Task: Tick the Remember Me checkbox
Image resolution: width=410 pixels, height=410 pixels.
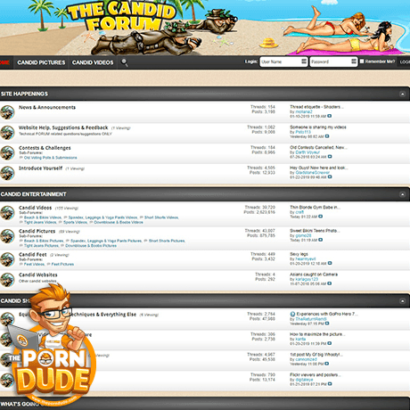Action: 362,61
